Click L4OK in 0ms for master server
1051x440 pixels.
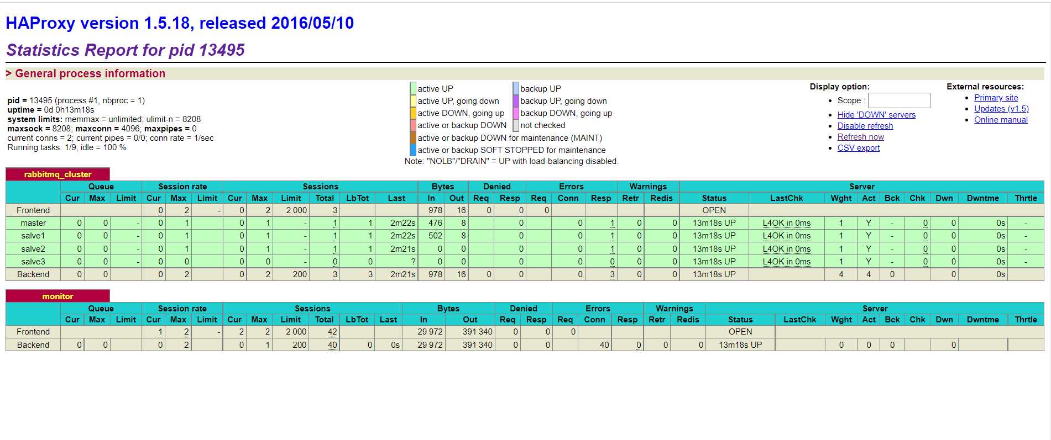(x=786, y=223)
